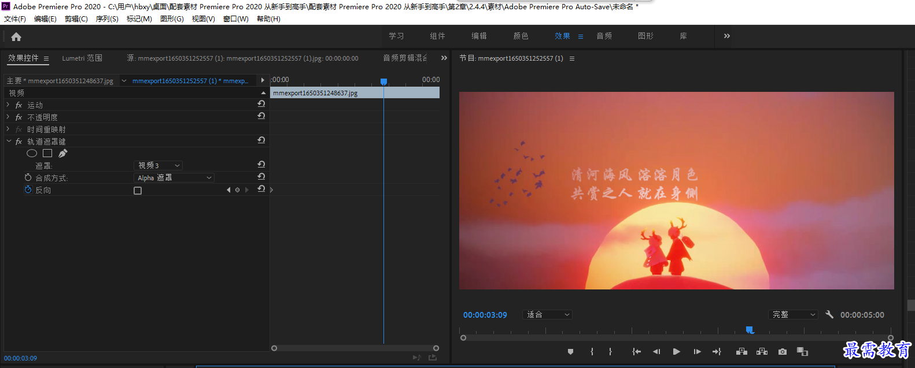Image resolution: width=915 pixels, height=368 pixels.
Task: Switch to the 图形 workspace
Action: coord(645,36)
